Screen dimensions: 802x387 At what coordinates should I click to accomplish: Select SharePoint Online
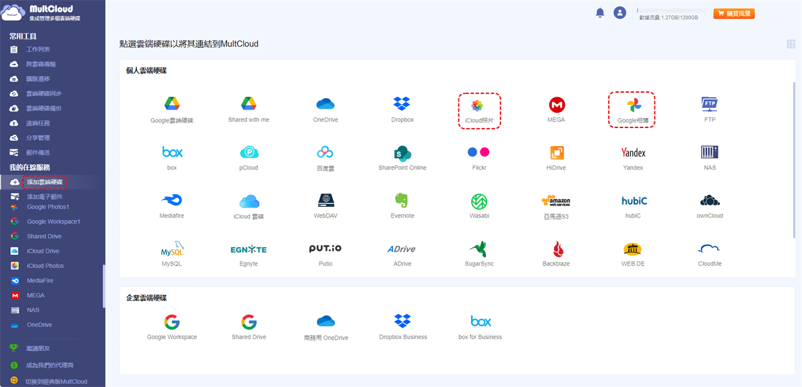[402, 153]
